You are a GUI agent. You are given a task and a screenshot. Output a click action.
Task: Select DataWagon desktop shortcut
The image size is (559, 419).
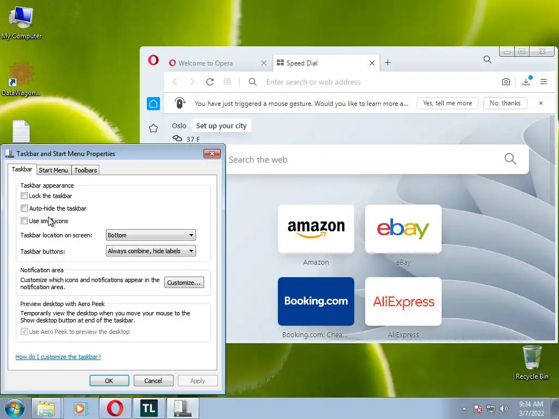point(21,79)
